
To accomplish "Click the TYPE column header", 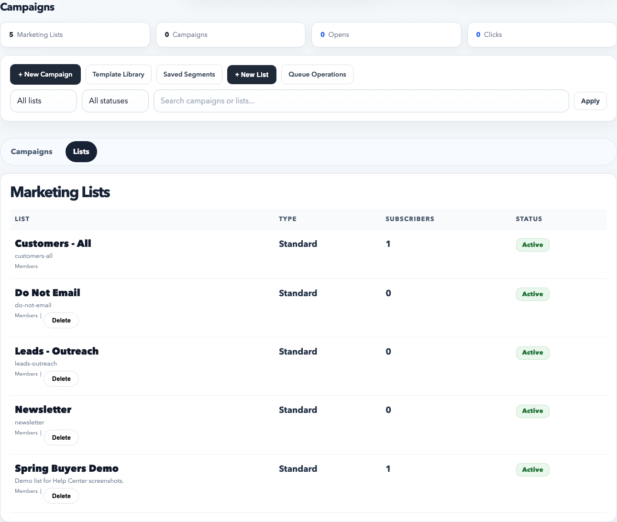I will coord(287,219).
